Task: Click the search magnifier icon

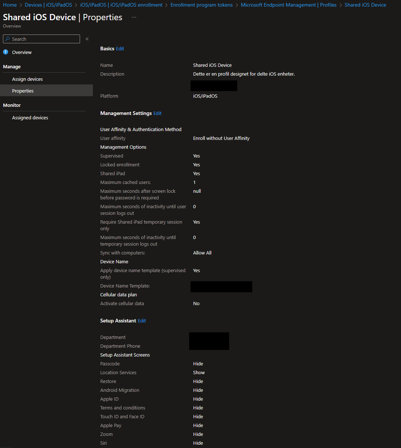Action: [x=8, y=39]
